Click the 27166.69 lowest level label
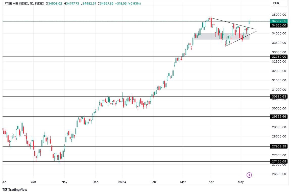Viewport: 291px width, 194px height. [279, 161]
